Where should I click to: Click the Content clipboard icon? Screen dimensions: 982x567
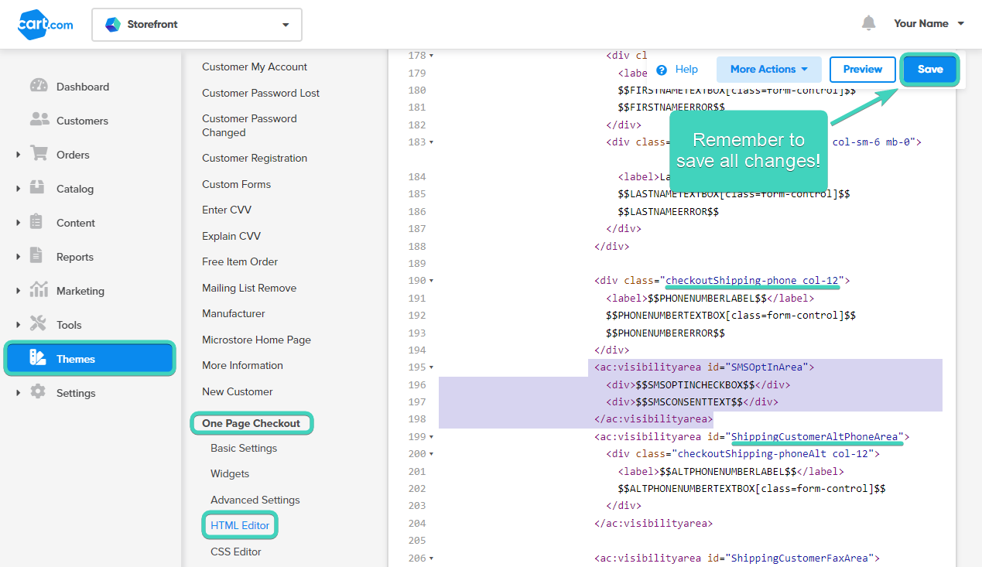tap(36, 222)
